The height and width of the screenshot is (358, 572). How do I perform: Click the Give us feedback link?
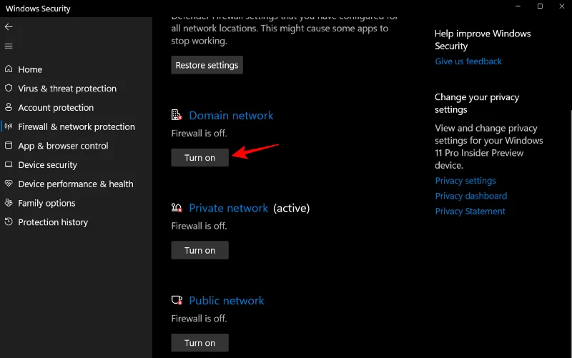468,61
